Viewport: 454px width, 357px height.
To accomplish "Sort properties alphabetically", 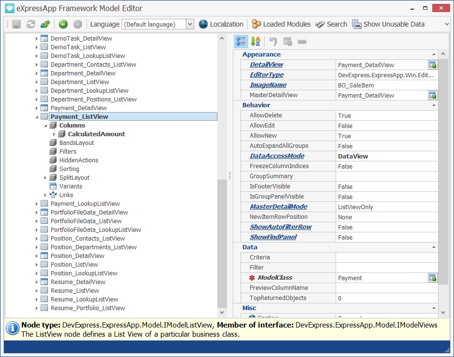I will click(x=255, y=42).
